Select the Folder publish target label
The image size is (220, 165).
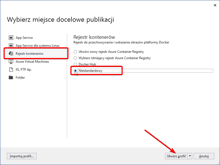pos(20,78)
